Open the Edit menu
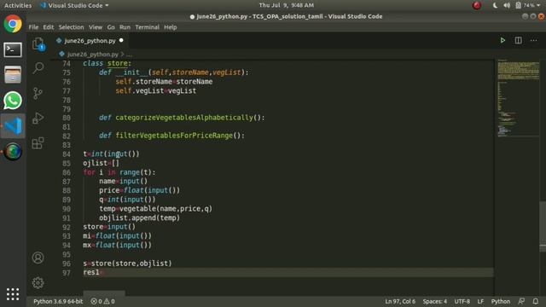546x307 pixels. click(49, 27)
